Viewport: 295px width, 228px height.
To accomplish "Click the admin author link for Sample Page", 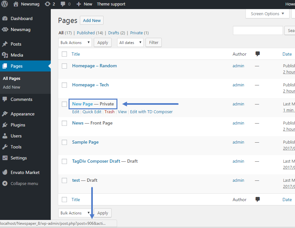I will click(238, 142).
